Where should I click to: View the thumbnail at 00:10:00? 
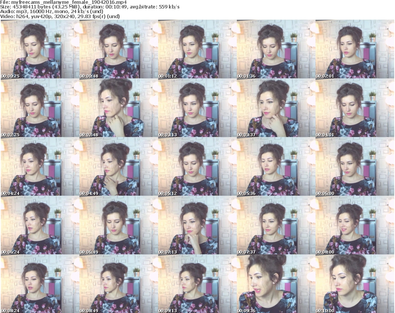[x=355, y=284]
